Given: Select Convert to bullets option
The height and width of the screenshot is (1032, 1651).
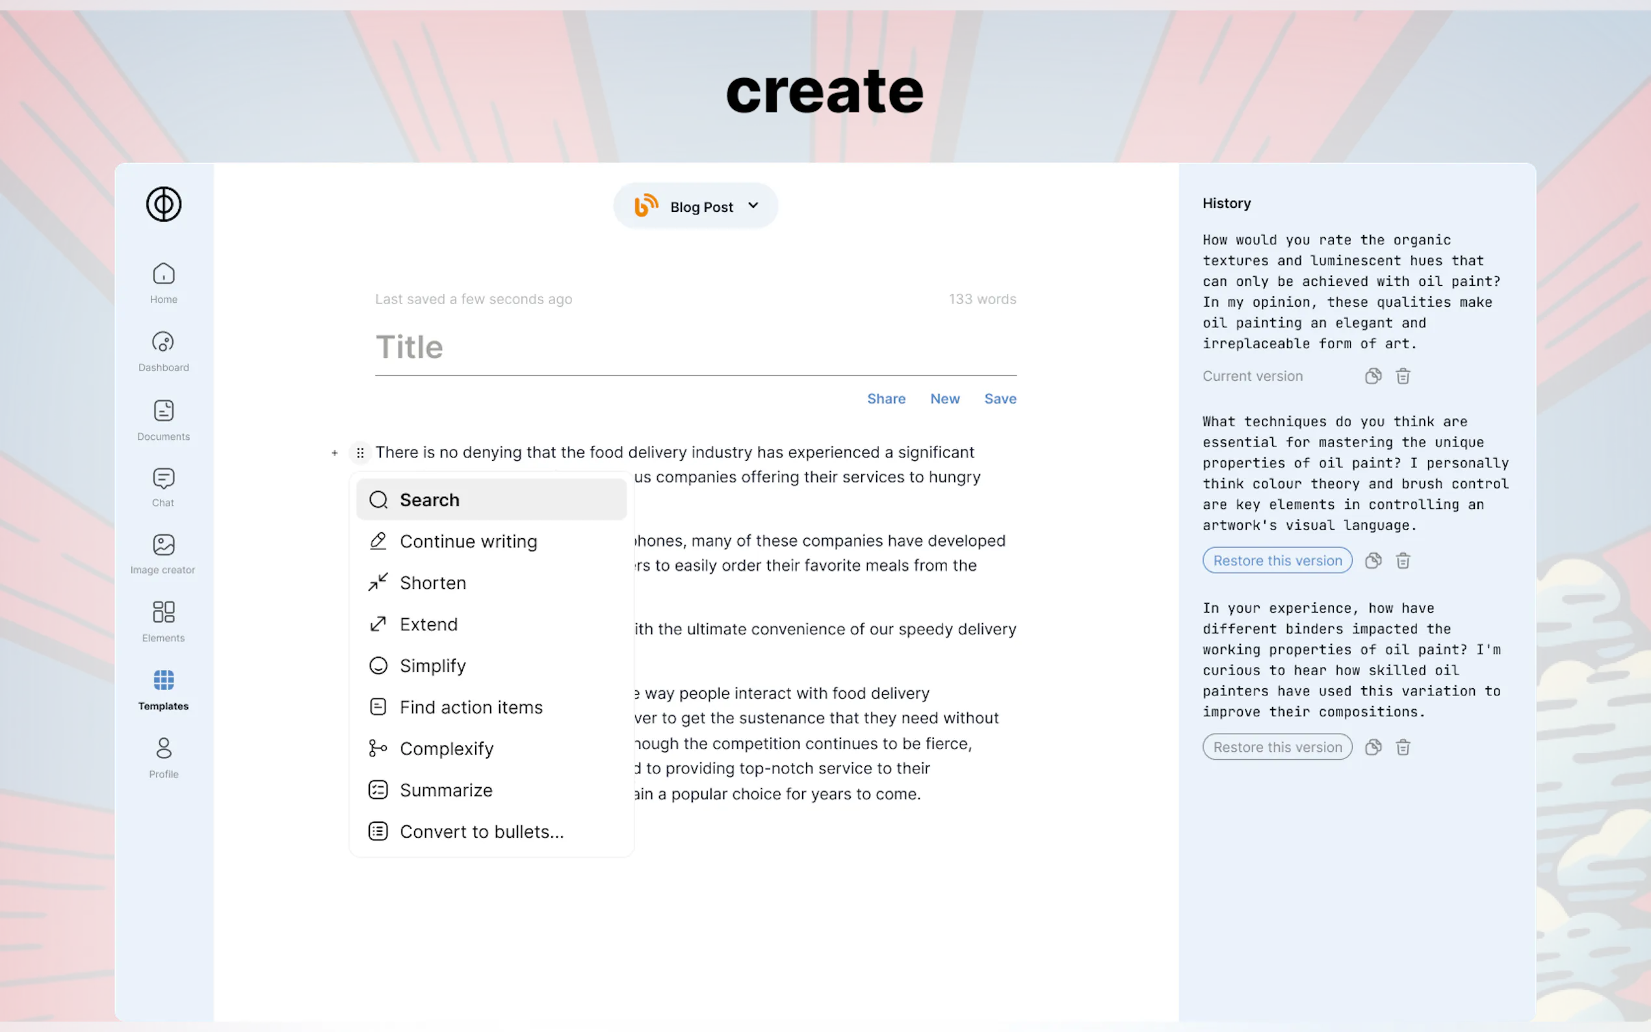Looking at the screenshot, I should [481, 832].
